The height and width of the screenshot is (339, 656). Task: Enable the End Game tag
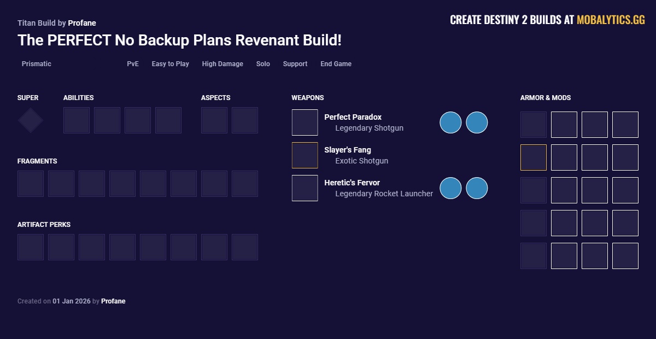click(x=336, y=64)
